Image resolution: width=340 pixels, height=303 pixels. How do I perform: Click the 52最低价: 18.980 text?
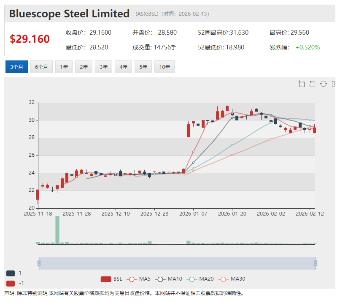click(x=221, y=47)
